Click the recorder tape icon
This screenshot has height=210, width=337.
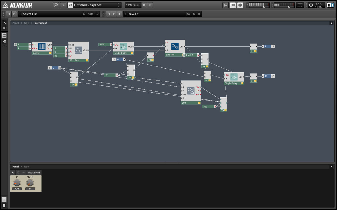coord(233,5)
